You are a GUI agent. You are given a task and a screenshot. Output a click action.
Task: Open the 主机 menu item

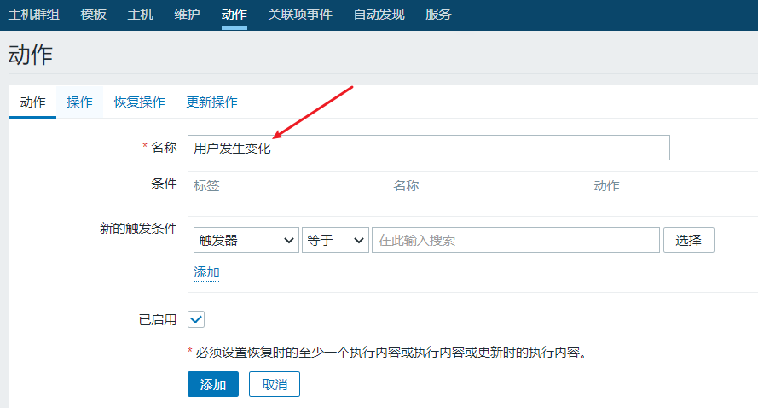[x=140, y=15]
